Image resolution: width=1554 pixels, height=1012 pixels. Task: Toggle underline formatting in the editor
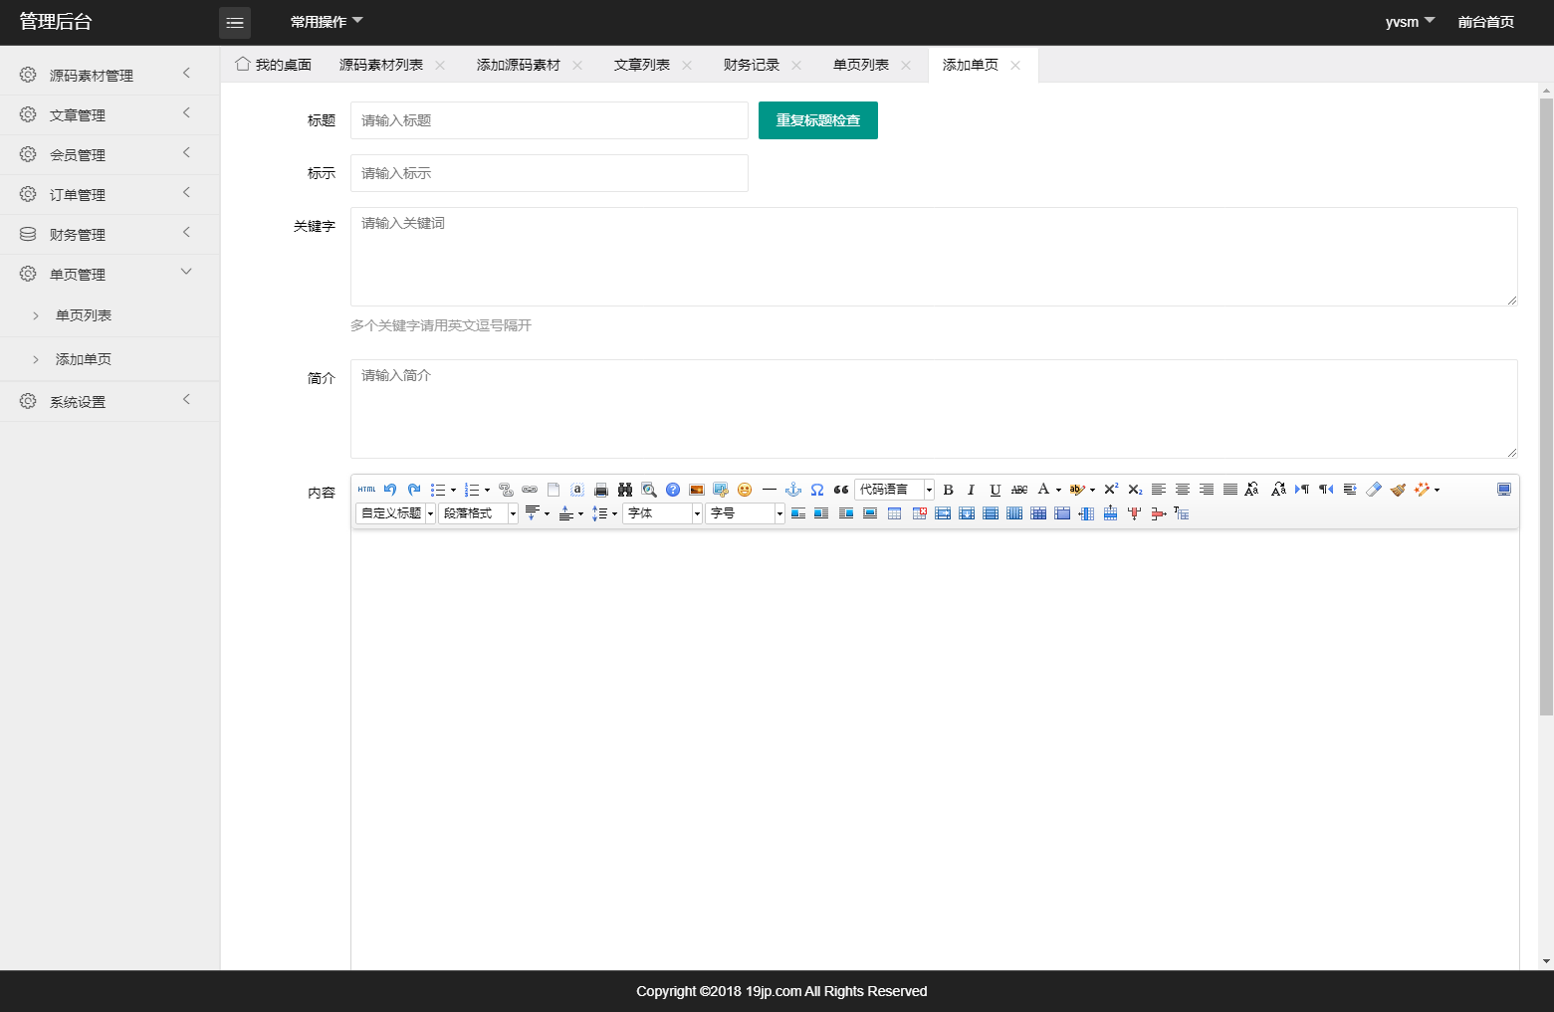click(996, 490)
